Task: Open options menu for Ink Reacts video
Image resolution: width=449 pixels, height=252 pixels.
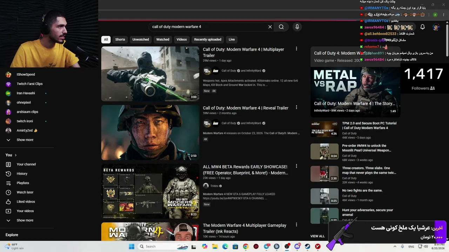Action: (x=296, y=225)
